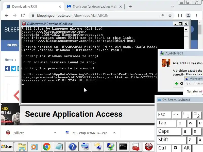
Task: Click the site security padlock icon
Action: pyautogui.click(x=33, y=15)
